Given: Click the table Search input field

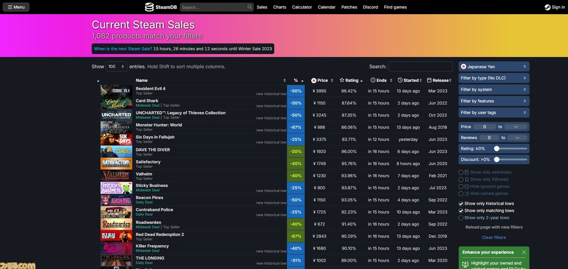Looking at the screenshot, I should (x=420, y=66).
